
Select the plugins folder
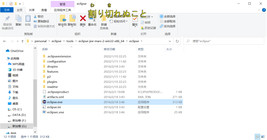52,82
